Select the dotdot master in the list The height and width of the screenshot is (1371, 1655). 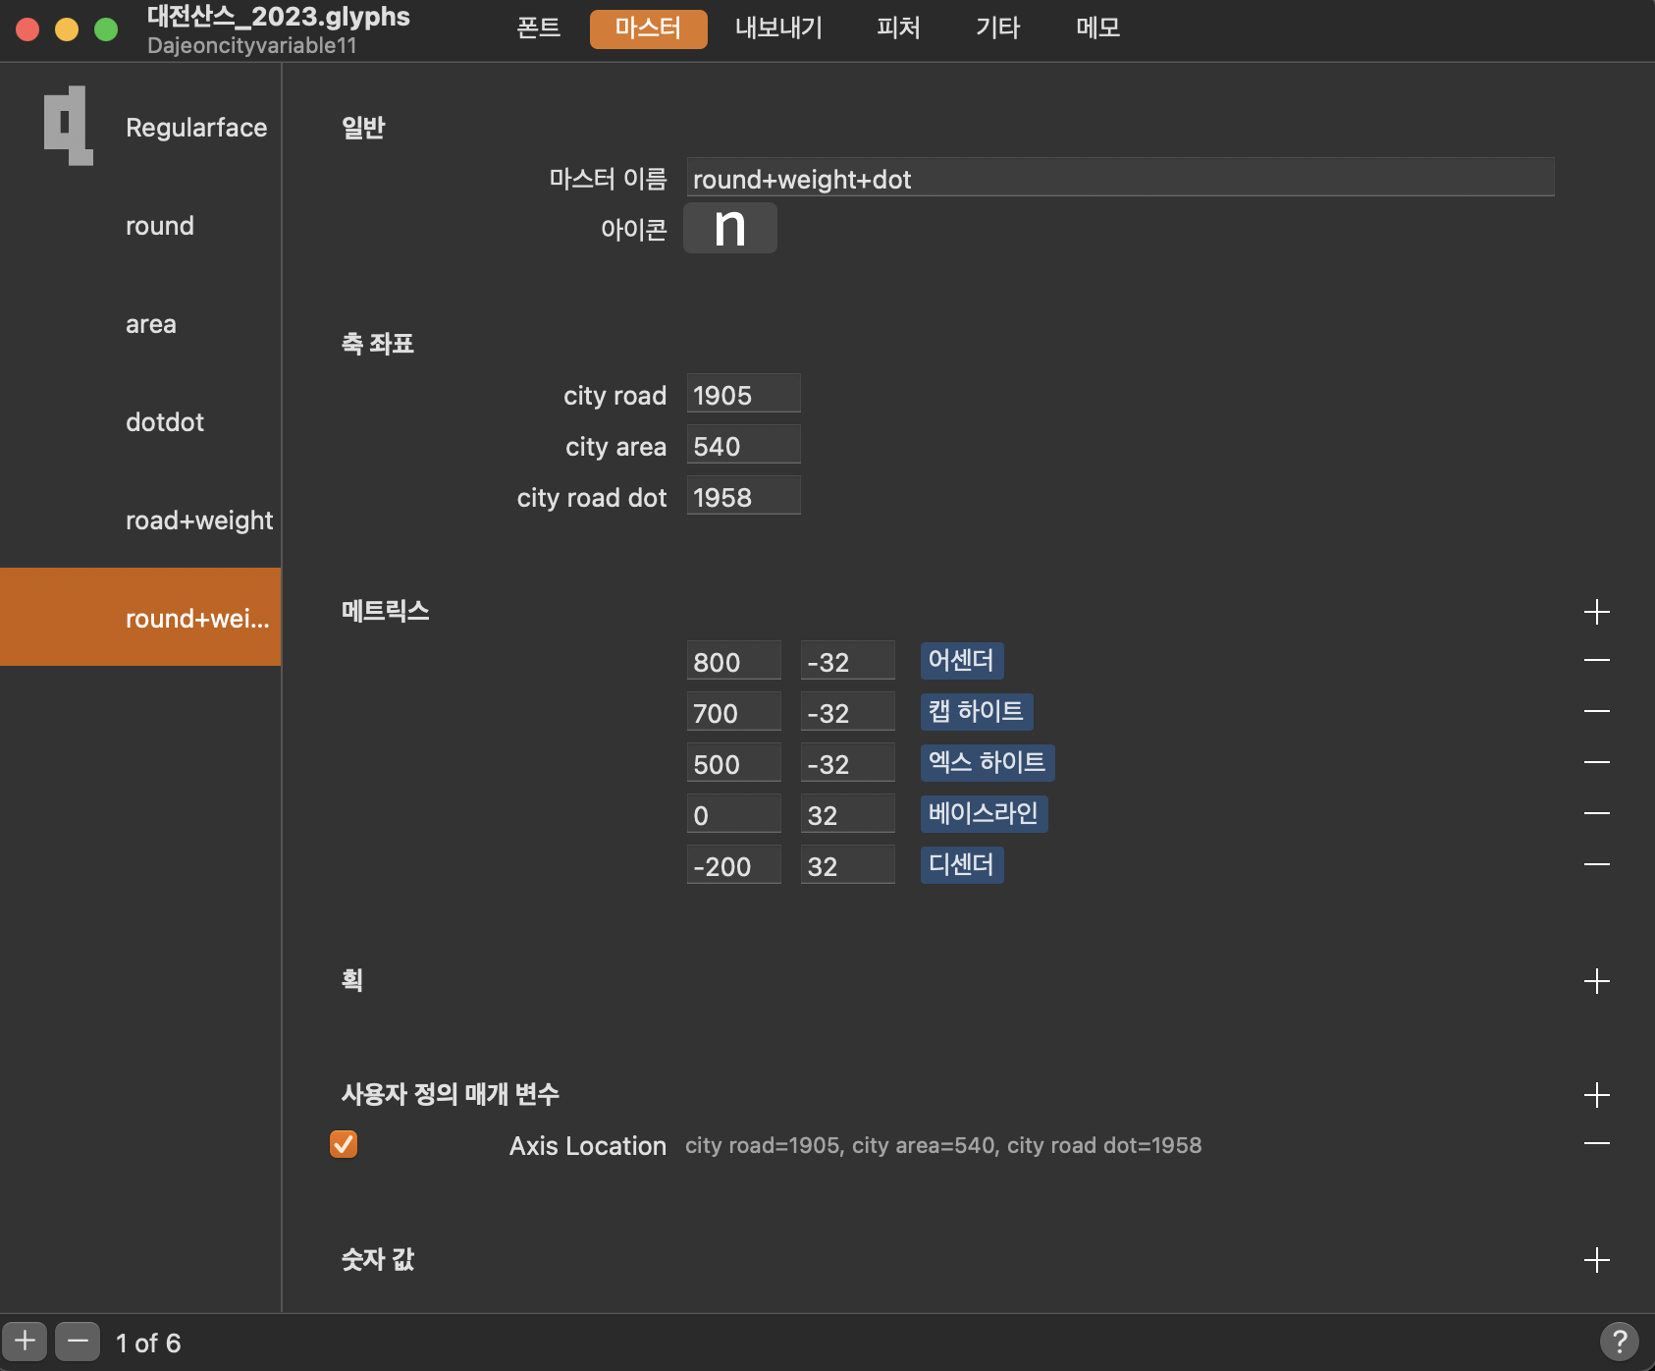coord(164,422)
